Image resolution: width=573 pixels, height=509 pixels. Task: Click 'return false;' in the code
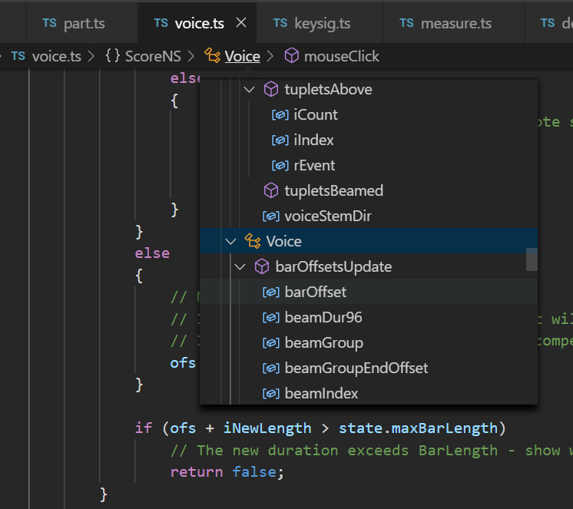pyautogui.click(x=227, y=471)
